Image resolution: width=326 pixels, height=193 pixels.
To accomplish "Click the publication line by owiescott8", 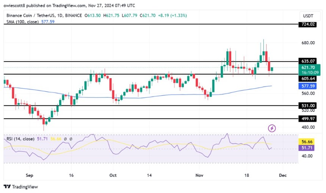I will coord(69,6).
